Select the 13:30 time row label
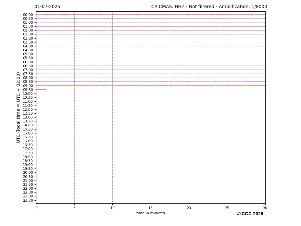Viewport: 301px width, 226px height. point(28,121)
